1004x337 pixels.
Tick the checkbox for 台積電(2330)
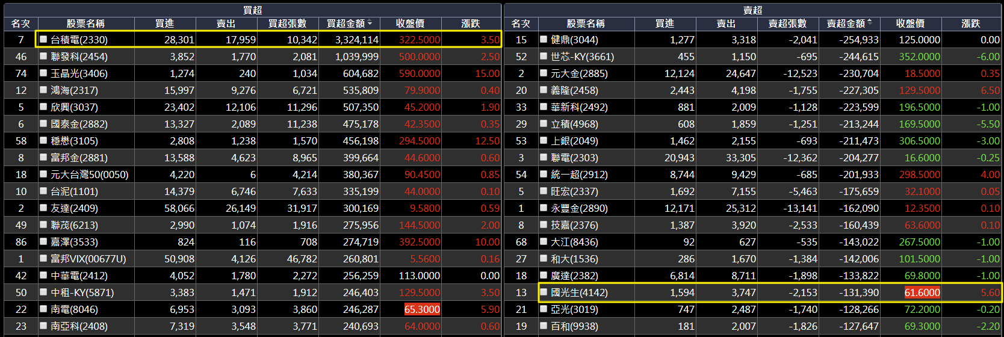tap(43, 39)
